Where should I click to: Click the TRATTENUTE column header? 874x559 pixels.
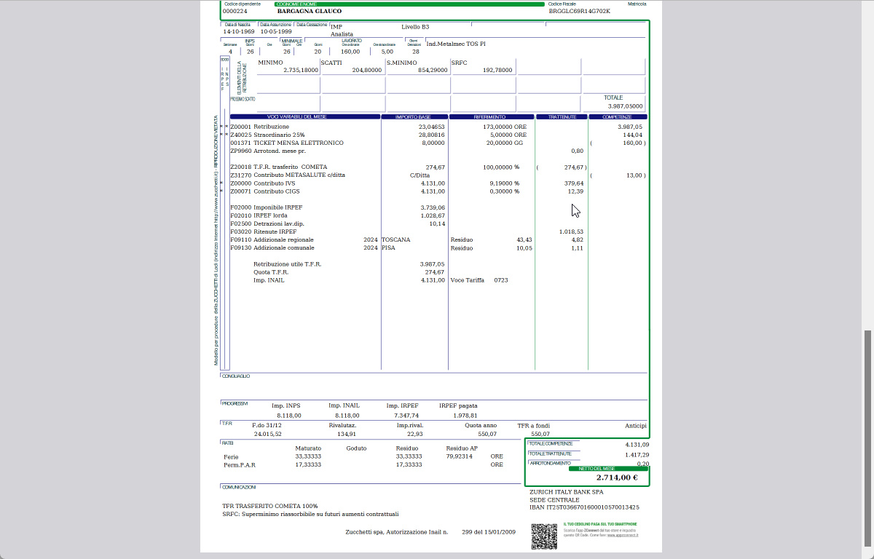pyautogui.click(x=562, y=116)
